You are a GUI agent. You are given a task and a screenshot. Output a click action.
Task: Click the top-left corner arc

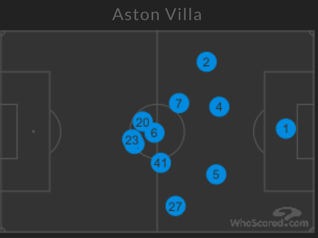[3, 33]
